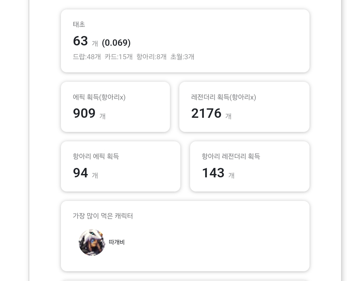Click the 태초 count number 63
The width and height of the screenshot is (363, 281).
[80, 41]
